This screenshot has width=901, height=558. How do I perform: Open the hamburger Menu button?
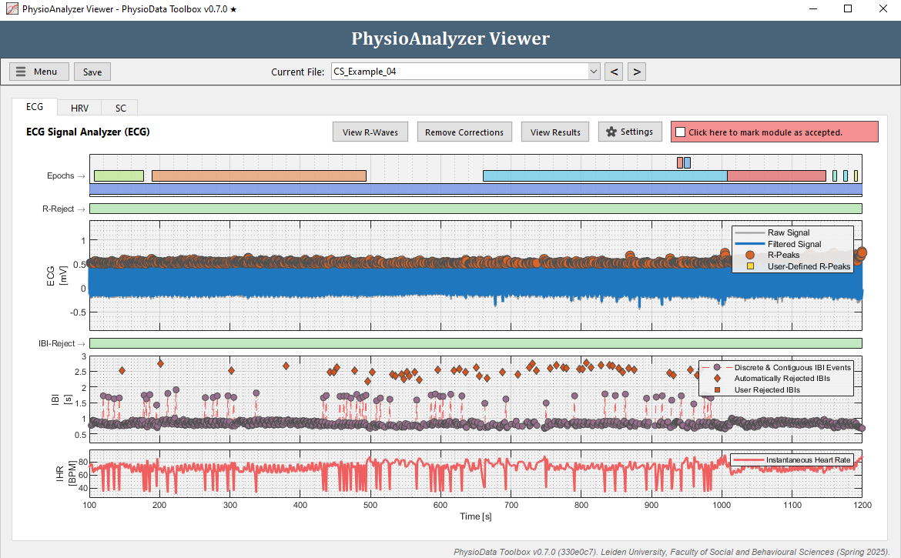point(39,72)
